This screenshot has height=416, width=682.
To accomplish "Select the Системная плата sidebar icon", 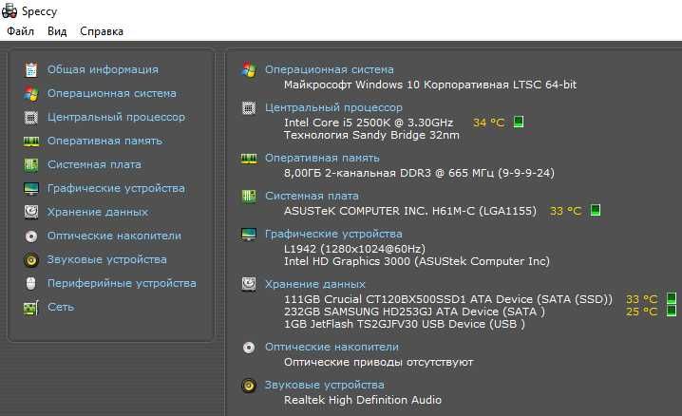I will [x=31, y=164].
